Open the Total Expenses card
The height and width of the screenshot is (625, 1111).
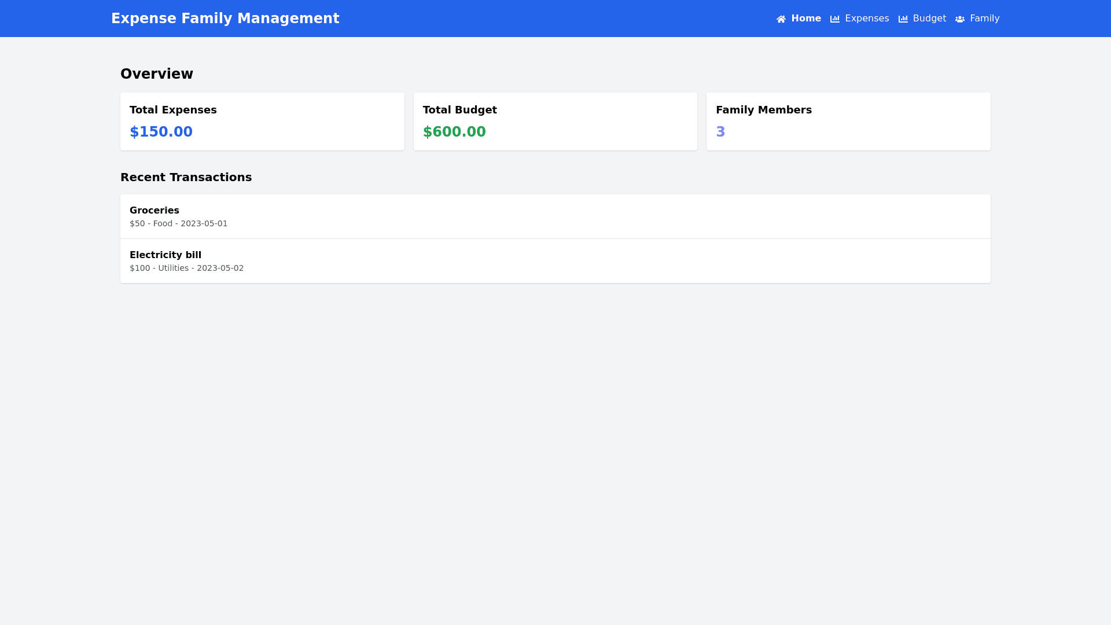point(262,121)
